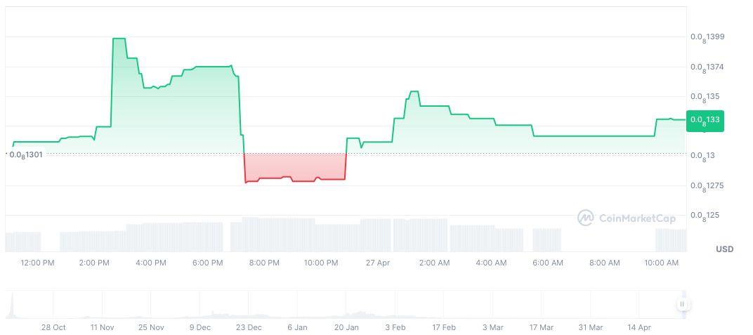
Task: Click the 12:00 PM time label
Action: coord(37,263)
